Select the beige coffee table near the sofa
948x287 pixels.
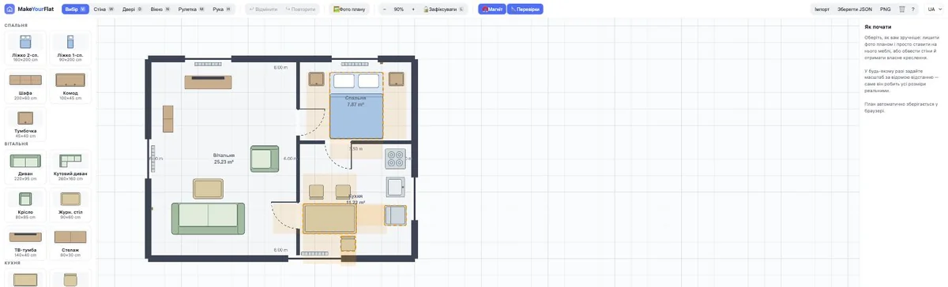208,188
